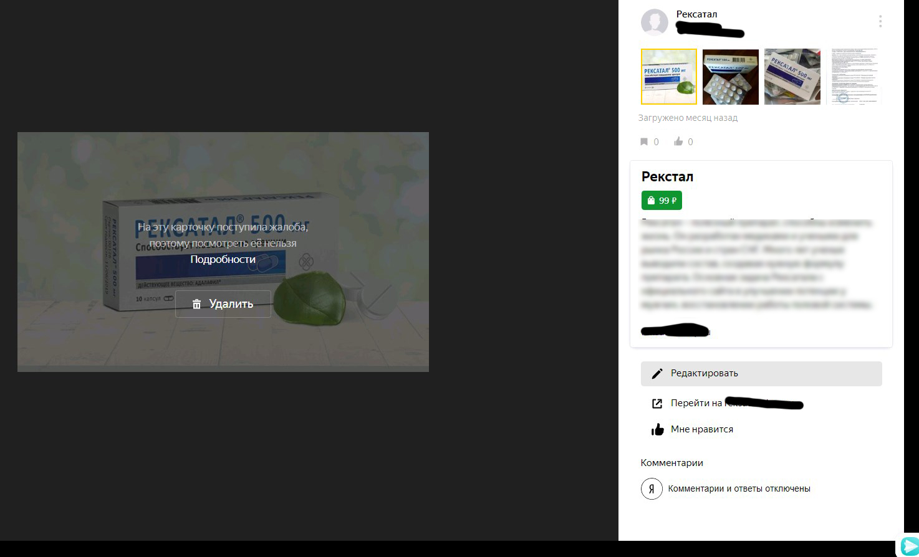The height and width of the screenshot is (557, 919).
Task: Select the instruction leaflet thumbnail on the right
Action: click(x=854, y=77)
